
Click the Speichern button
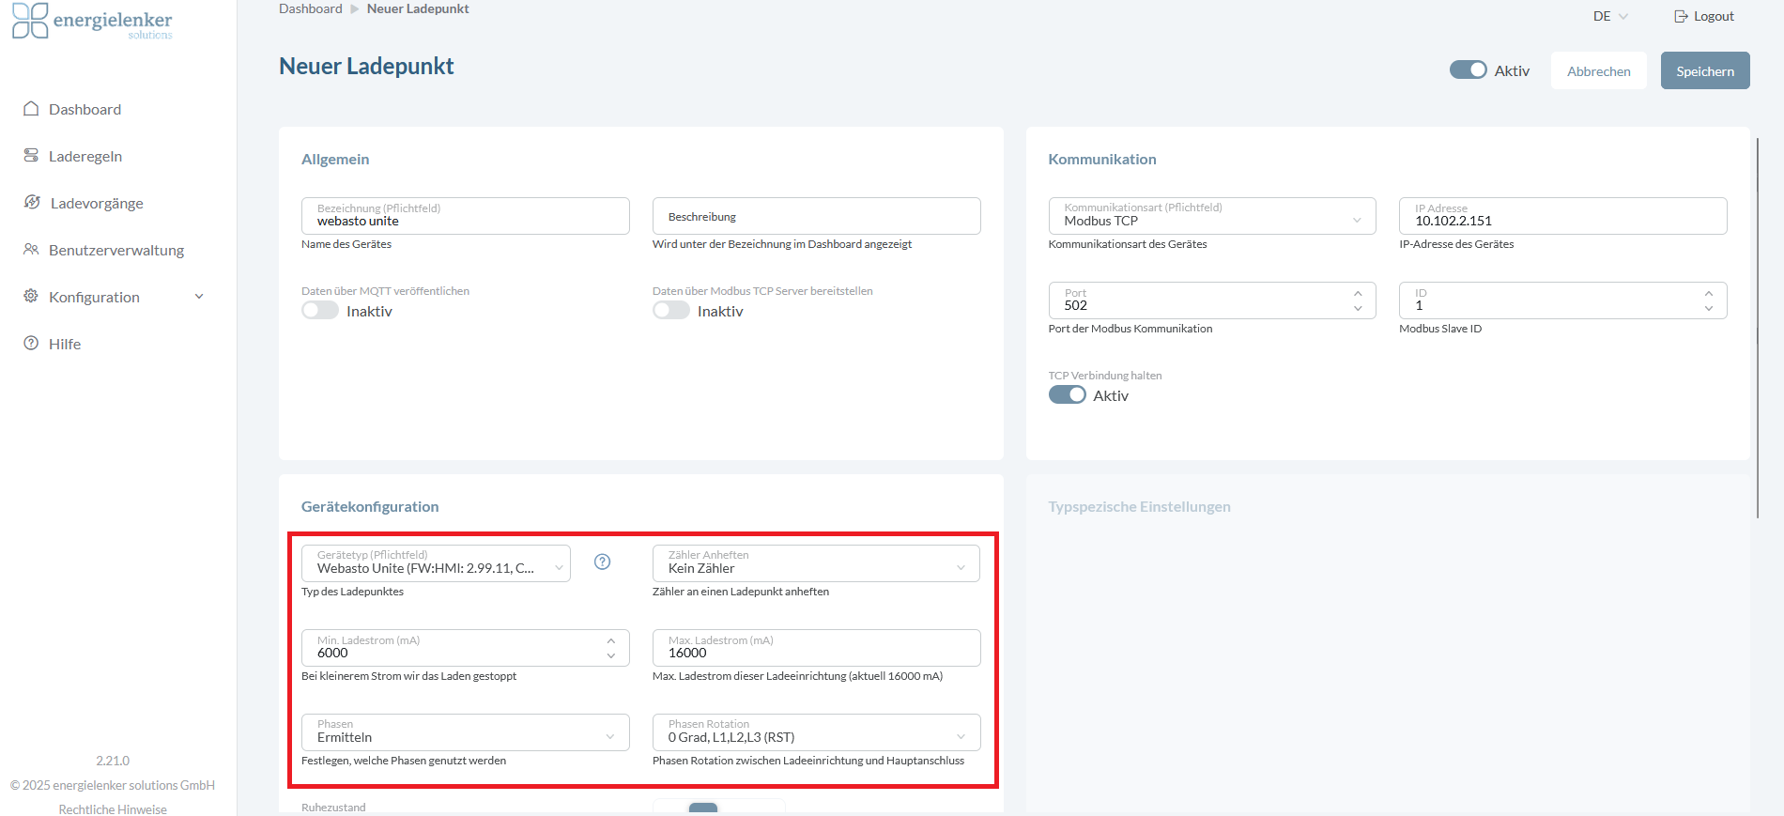1705,70
